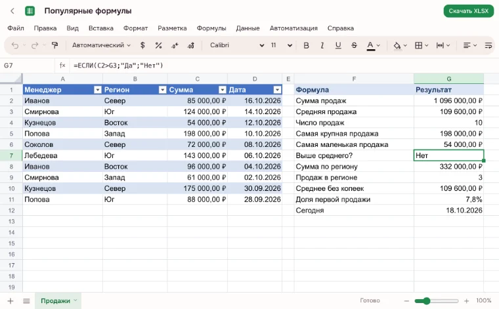Select the cell showing 1 096 000,00 ₽
The image size is (499, 309).
[x=448, y=101]
